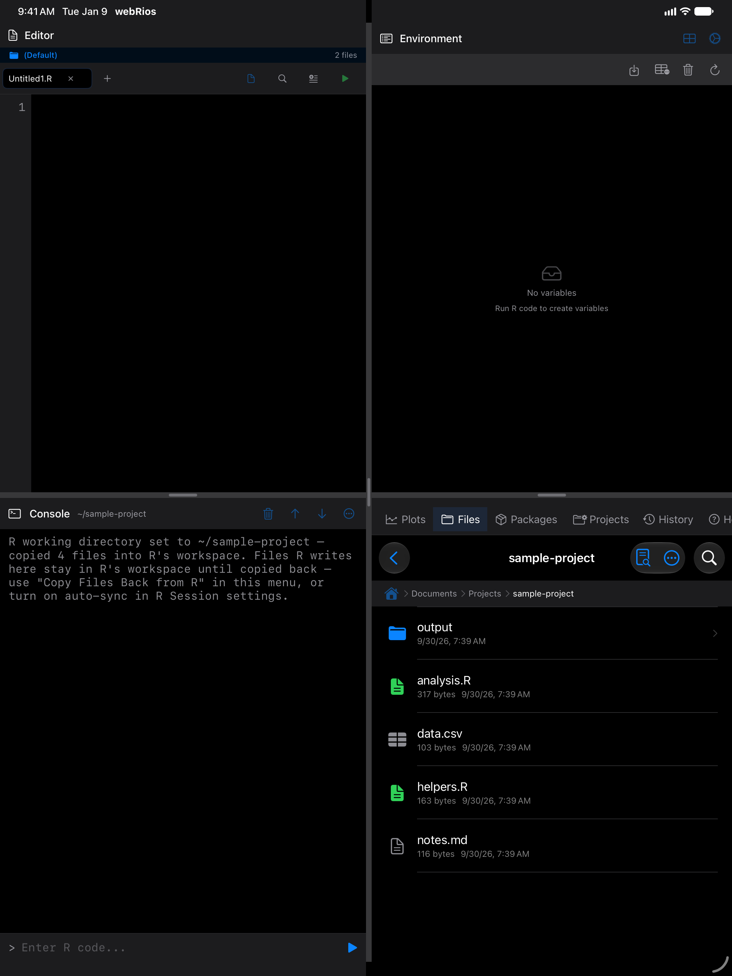Open the data.csv file
The width and height of the screenshot is (732, 976).
551,739
